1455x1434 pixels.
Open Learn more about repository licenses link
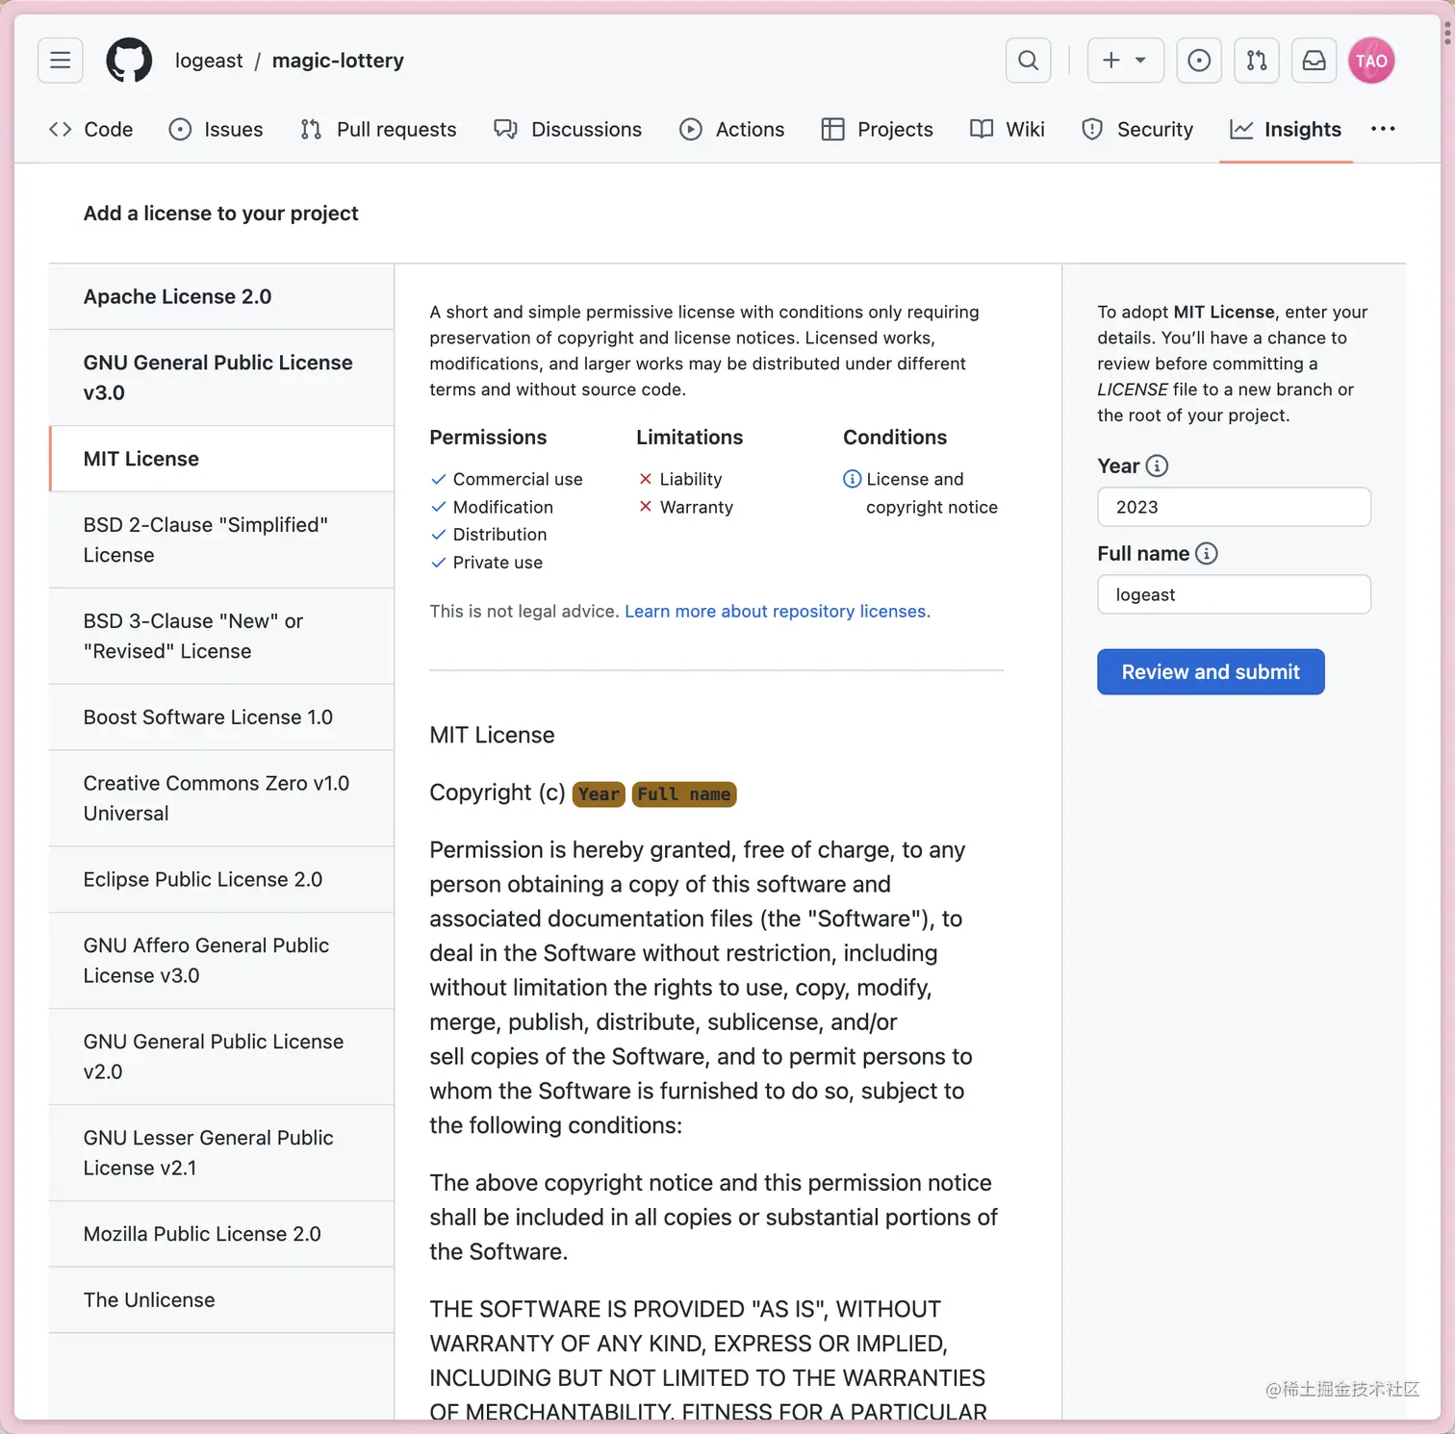coord(778,612)
